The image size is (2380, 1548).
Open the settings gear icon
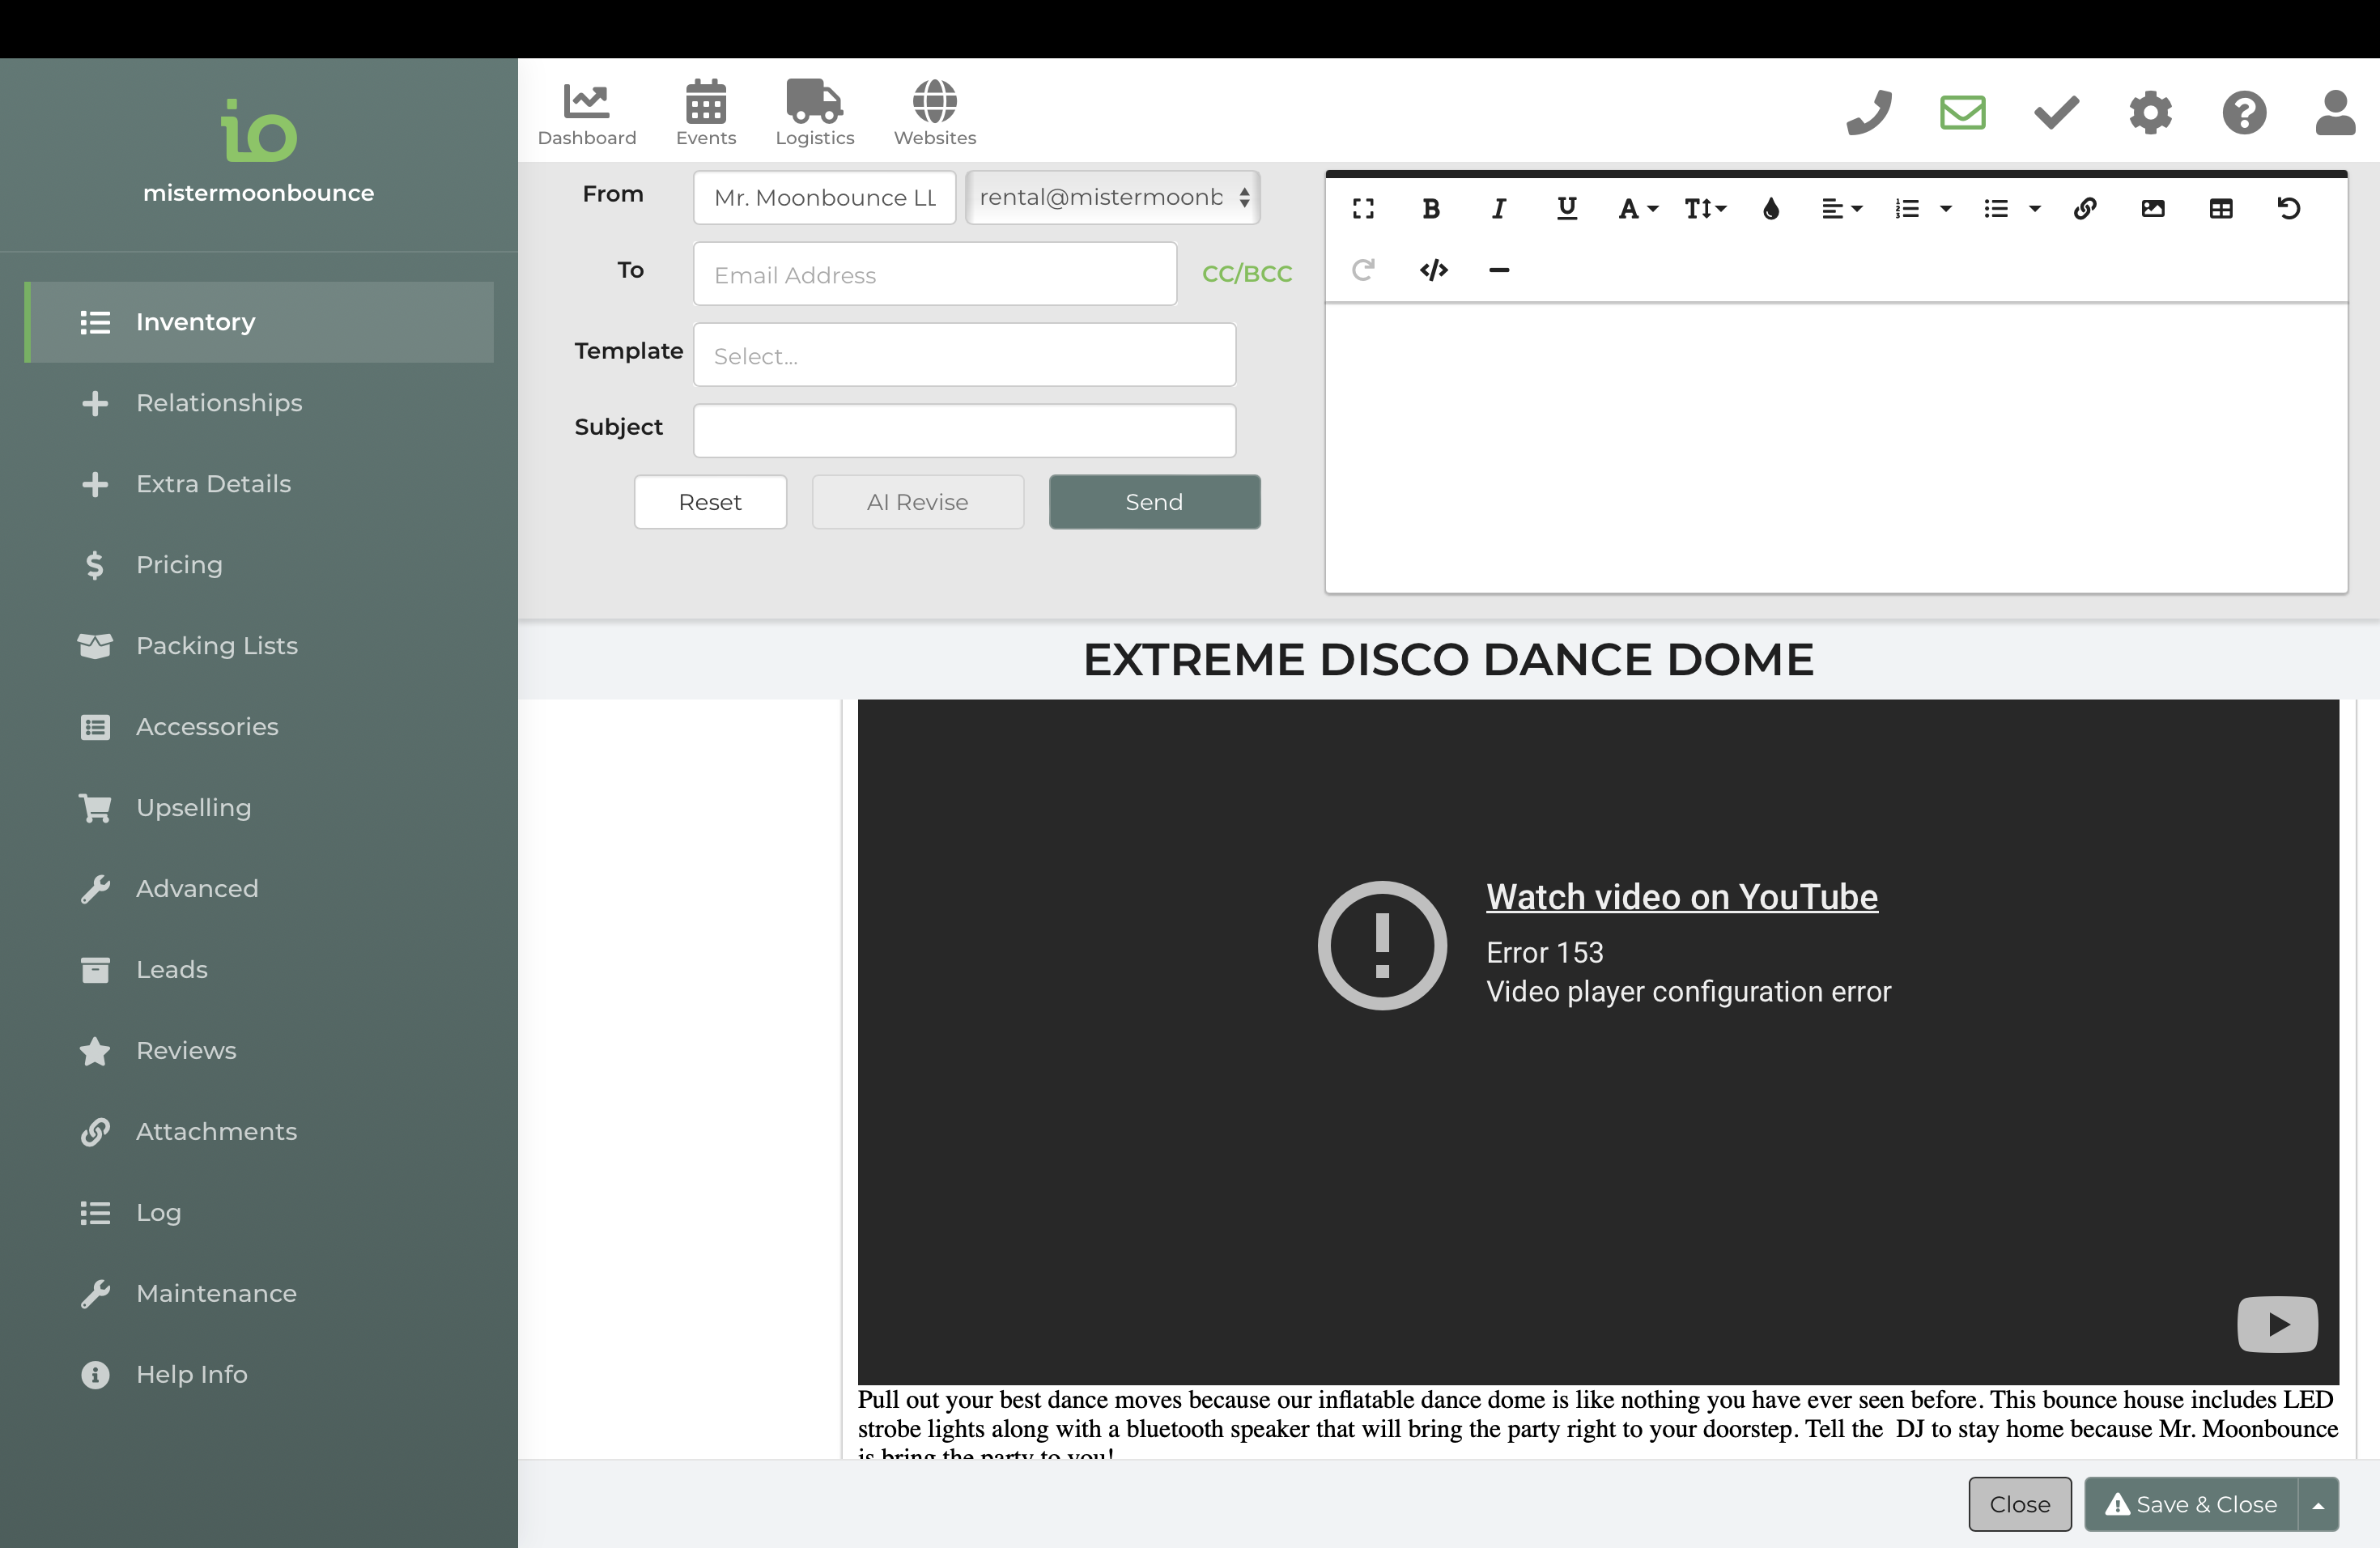pos(2150,112)
